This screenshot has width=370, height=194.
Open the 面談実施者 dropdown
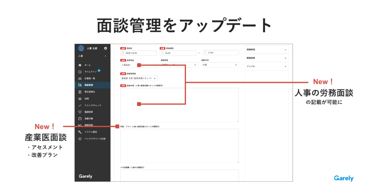tap(139, 79)
